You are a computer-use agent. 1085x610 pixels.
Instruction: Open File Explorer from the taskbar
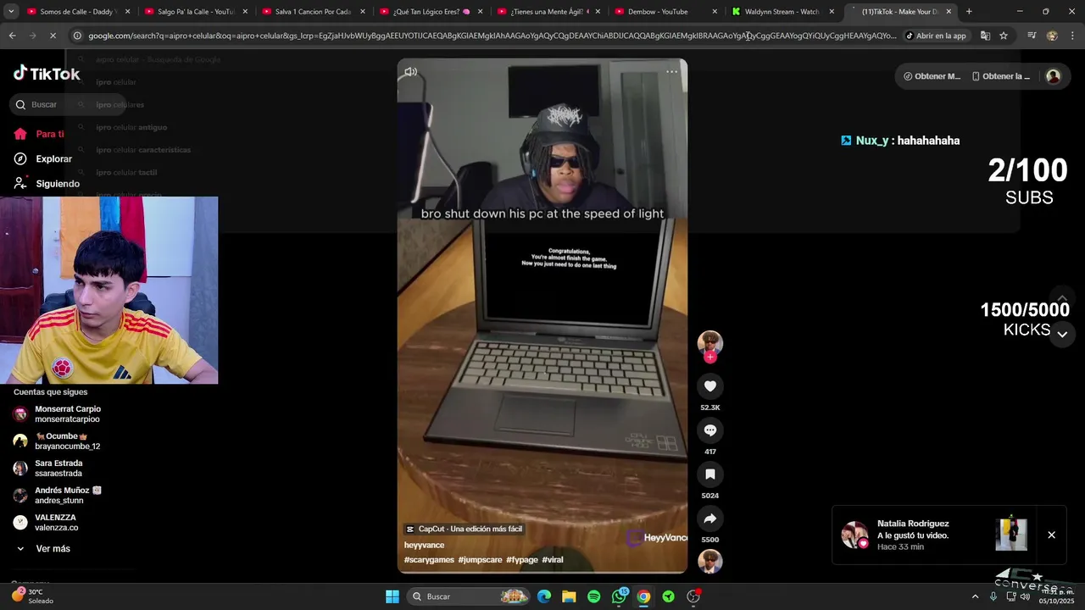pyautogui.click(x=569, y=596)
